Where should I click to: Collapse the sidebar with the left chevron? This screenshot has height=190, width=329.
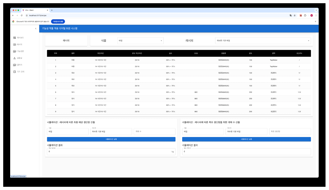pos(36,29)
